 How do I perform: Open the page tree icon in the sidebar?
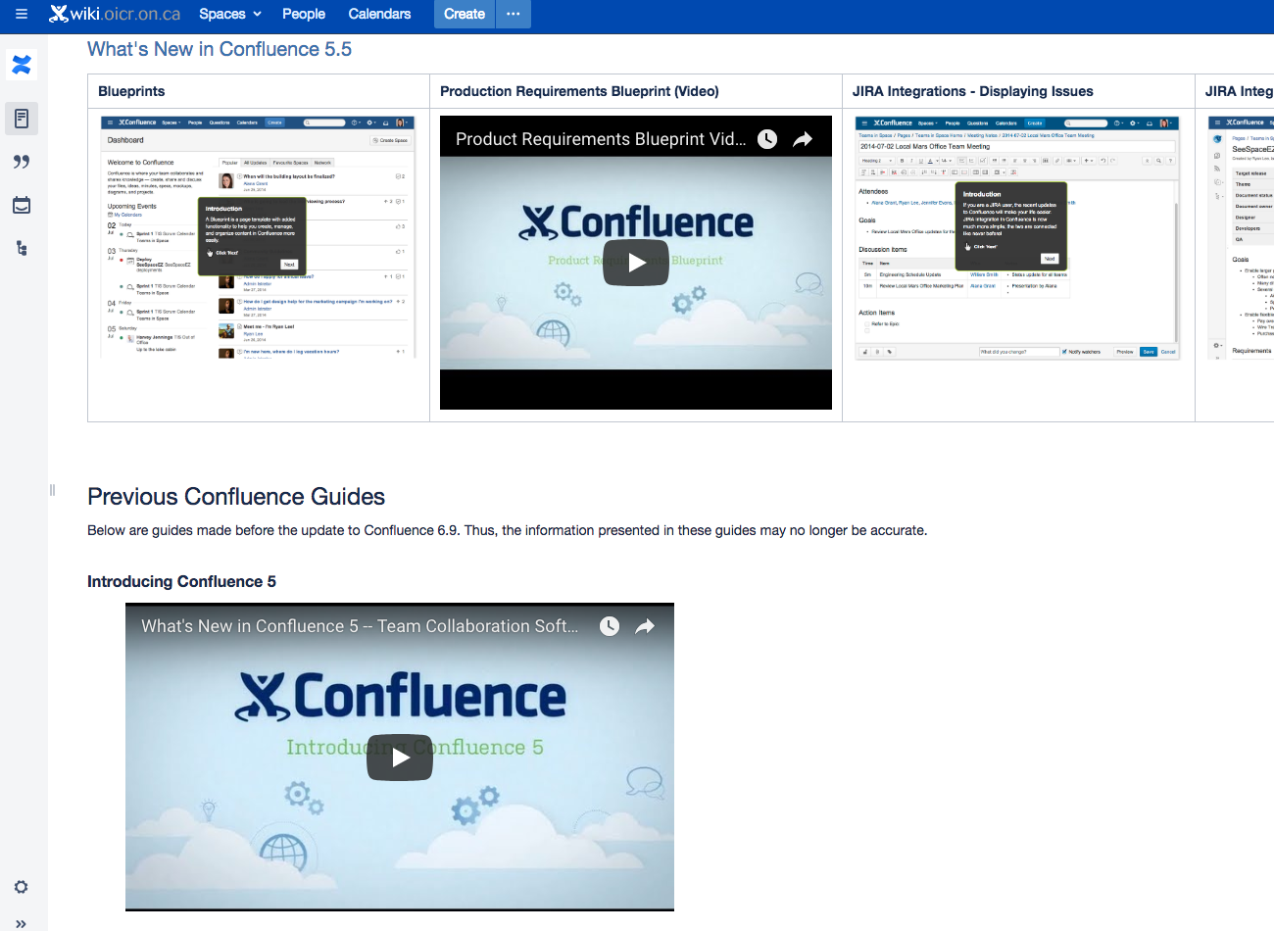[22, 248]
